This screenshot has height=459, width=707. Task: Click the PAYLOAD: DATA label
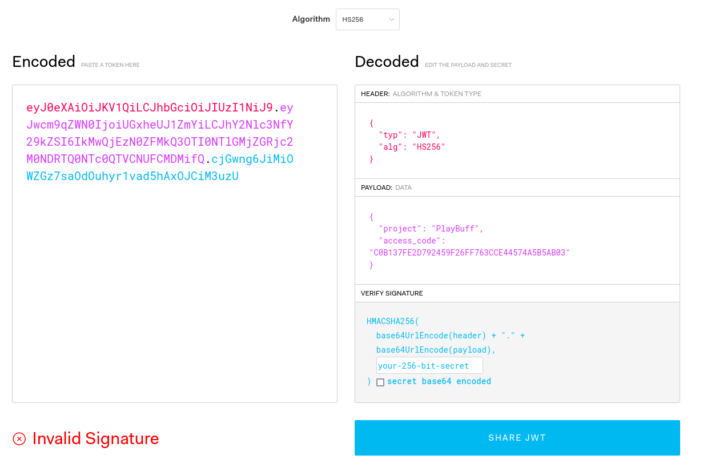386,187
